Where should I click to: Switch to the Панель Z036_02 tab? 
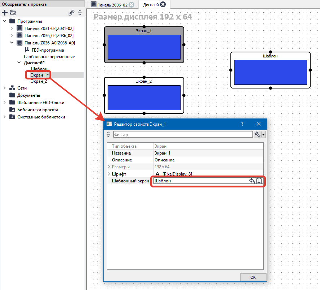pyautogui.click(x=109, y=5)
